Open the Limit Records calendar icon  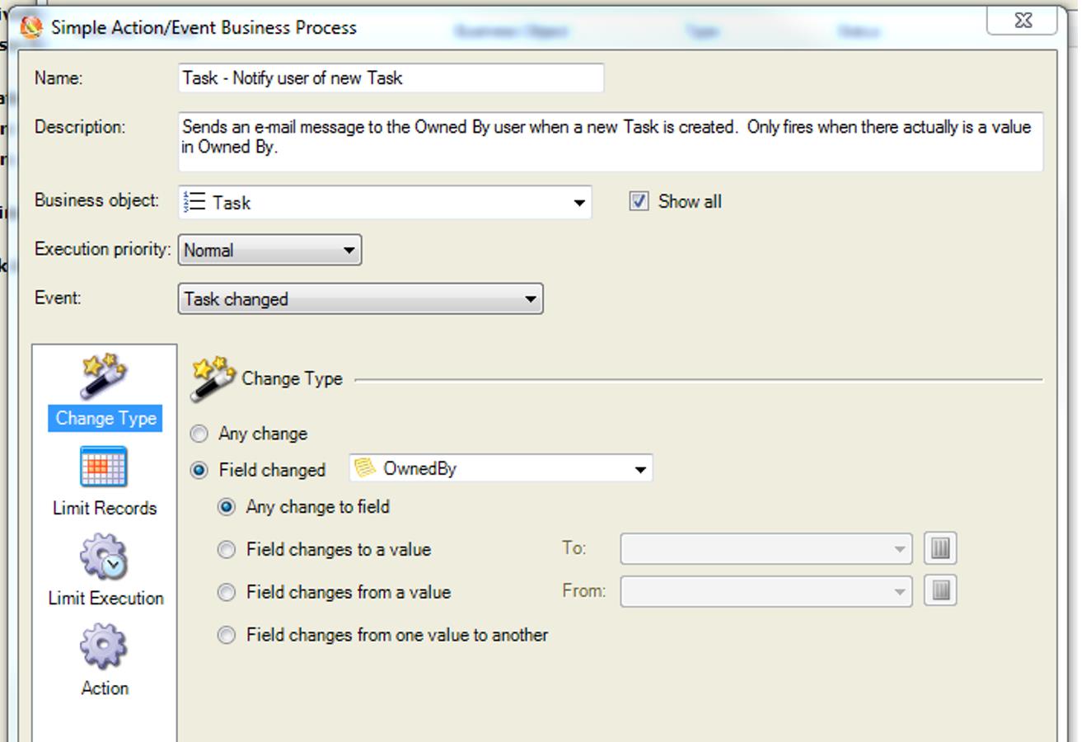(104, 467)
